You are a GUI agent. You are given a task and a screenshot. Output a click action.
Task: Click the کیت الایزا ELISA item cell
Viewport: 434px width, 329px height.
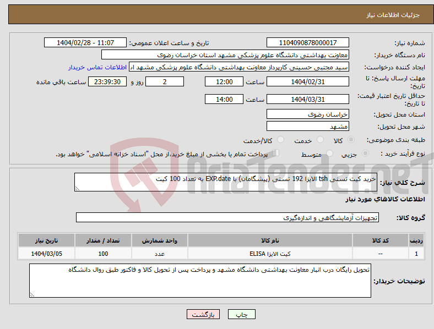click(270, 254)
